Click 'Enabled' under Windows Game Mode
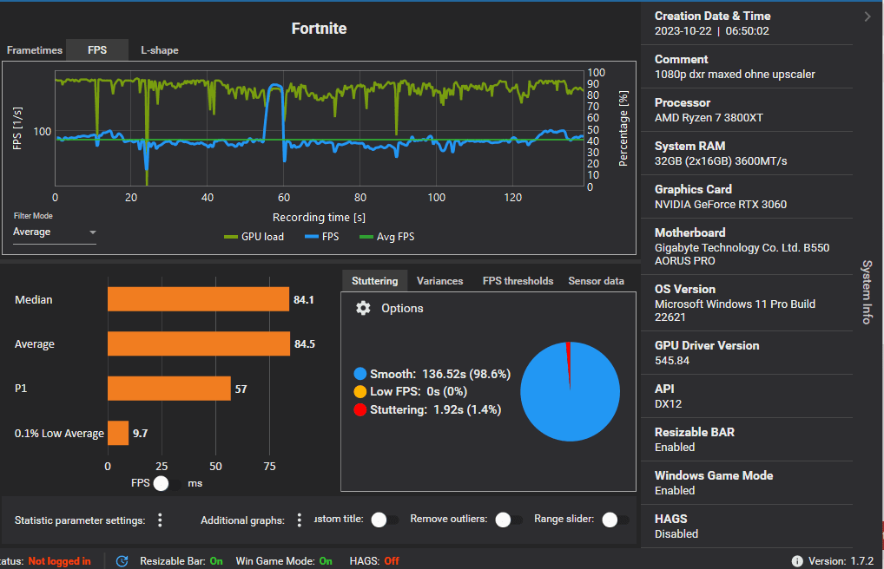The width and height of the screenshot is (884, 569). 675,491
